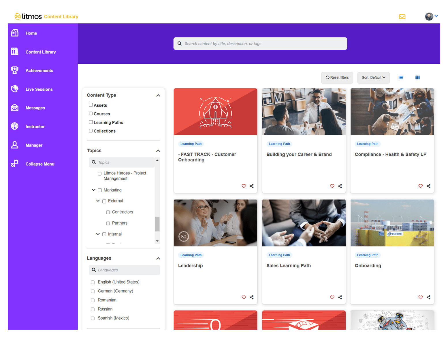448x340 pixels.
Task: Open the Sort: Default dropdown
Action: pyautogui.click(x=373, y=78)
